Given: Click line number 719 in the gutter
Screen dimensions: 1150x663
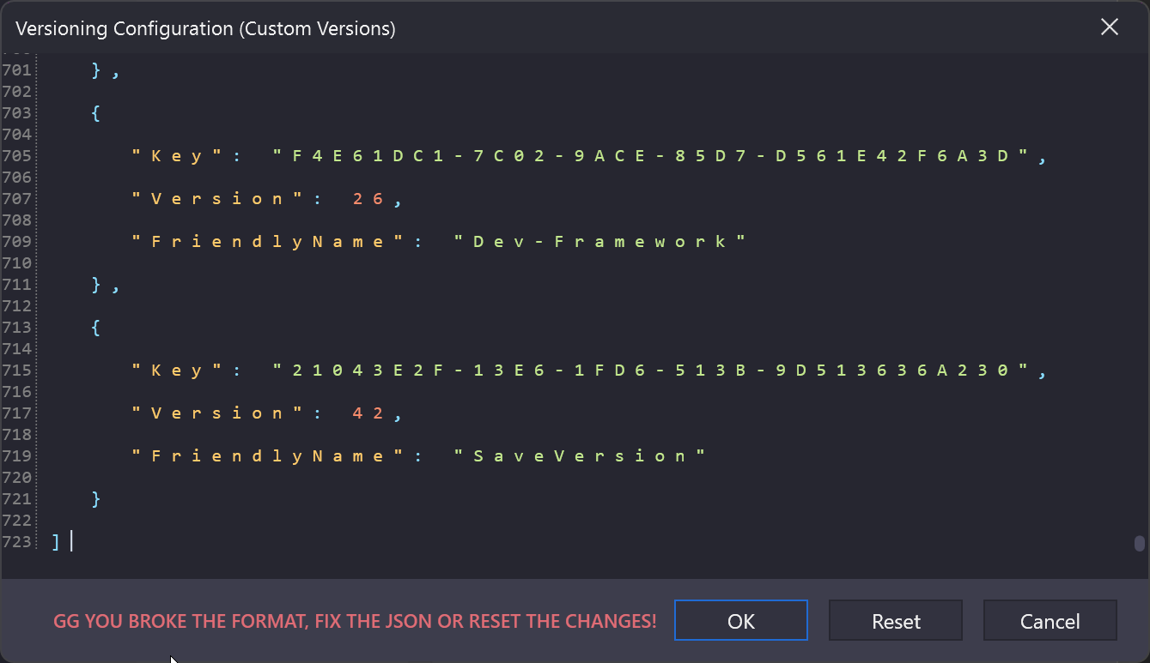Looking at the screenshot, I should (17, 455).
